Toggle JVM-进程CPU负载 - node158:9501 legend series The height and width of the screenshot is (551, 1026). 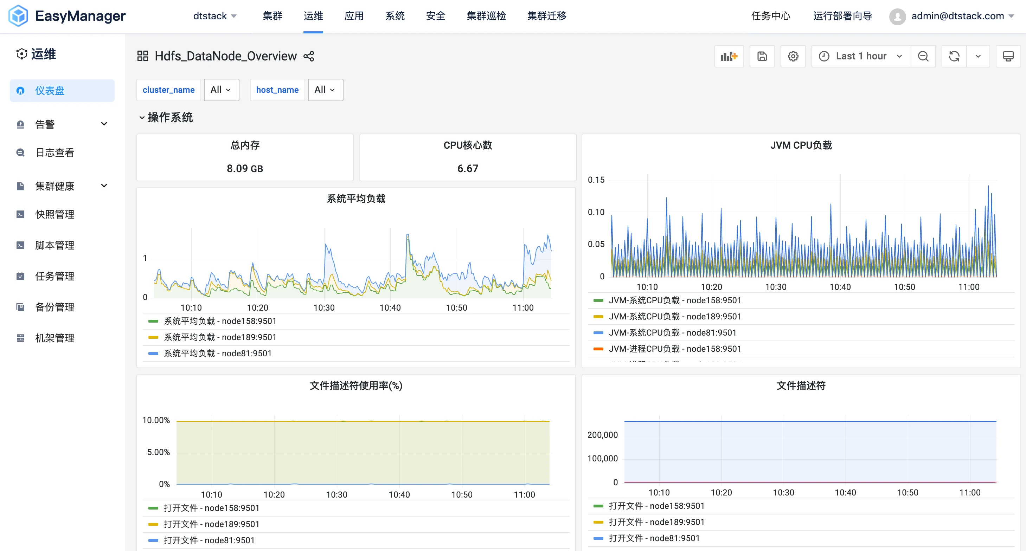[675, 349]
